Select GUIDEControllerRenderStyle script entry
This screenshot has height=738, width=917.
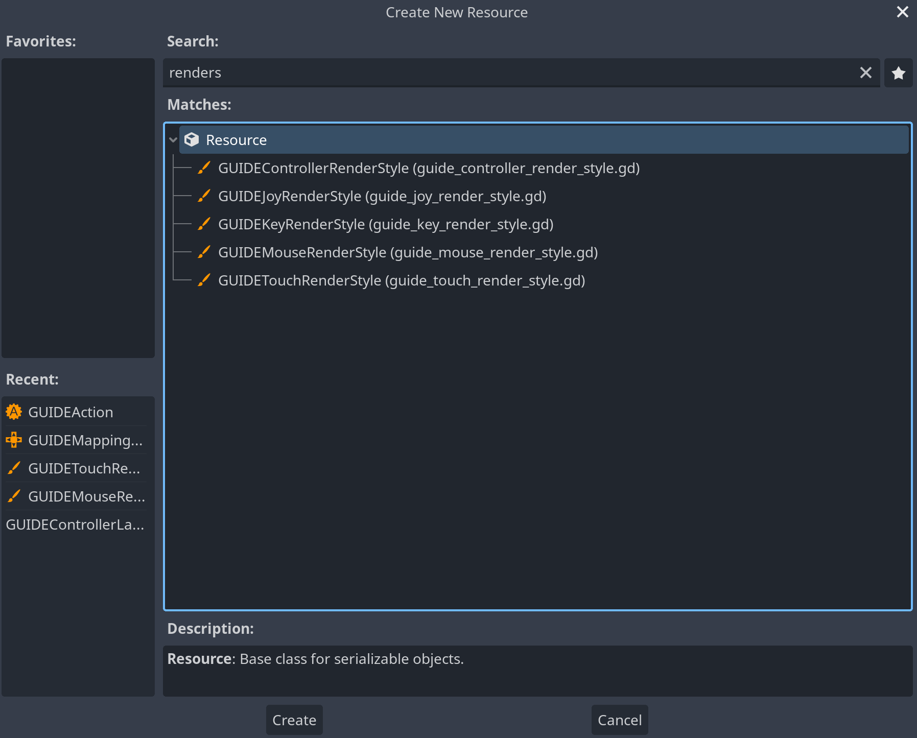coord(429,168)
